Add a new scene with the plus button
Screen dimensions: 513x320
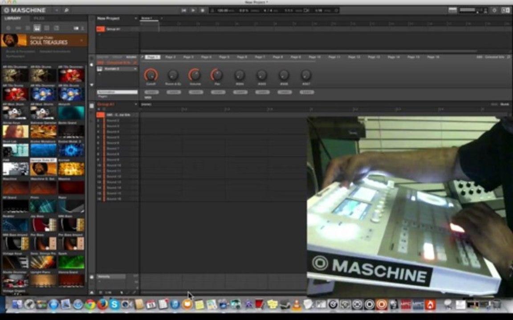(x=161, y=18)
